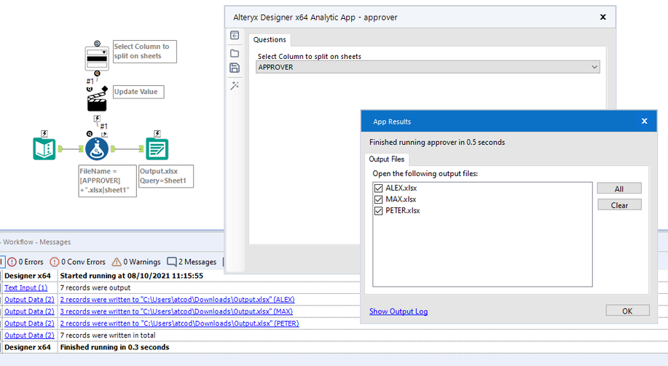Open the ALEX records written link
The height and width of the screenshot is (366, 668).
coord(177,300)
